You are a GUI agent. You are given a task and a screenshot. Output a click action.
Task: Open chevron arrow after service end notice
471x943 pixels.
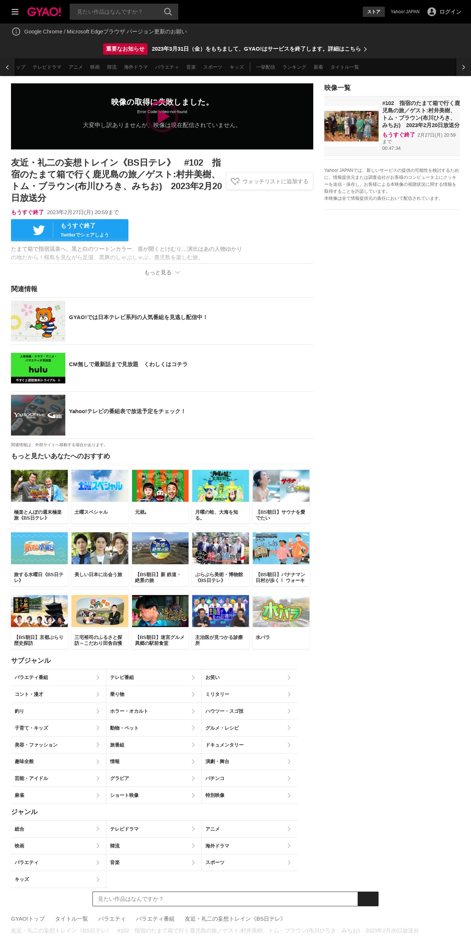[x=365, y=49]
